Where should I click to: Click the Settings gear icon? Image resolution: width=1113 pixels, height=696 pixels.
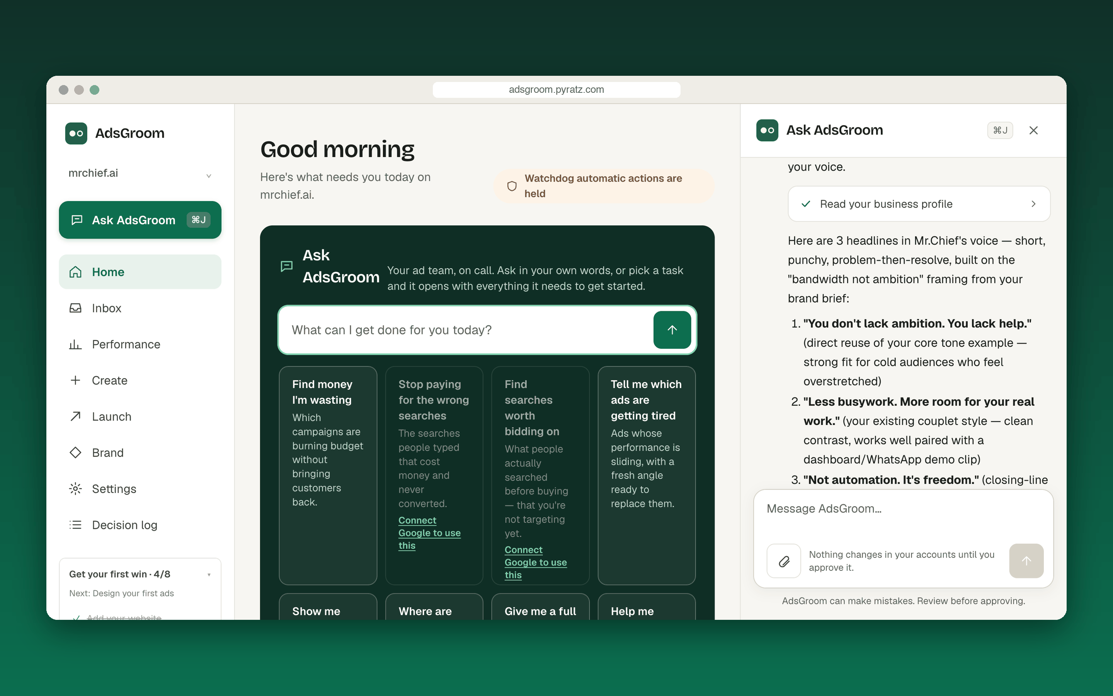coord(75,488)
